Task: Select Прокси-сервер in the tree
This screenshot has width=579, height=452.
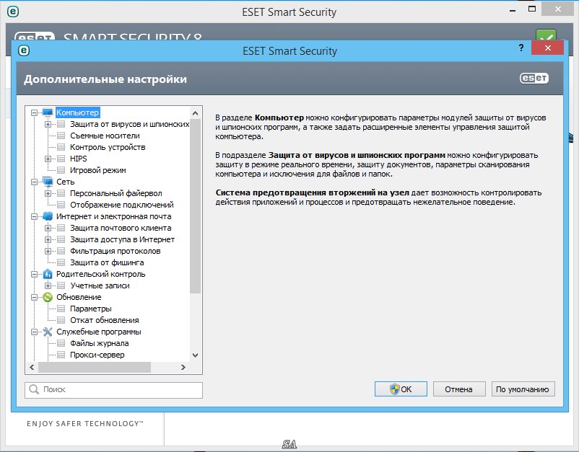Action: click(97, 355)
